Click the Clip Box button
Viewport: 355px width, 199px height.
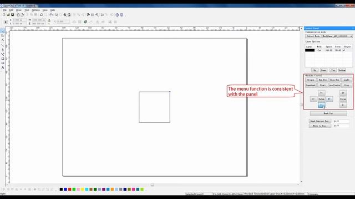pyautogui.click(x=334, y=80)
